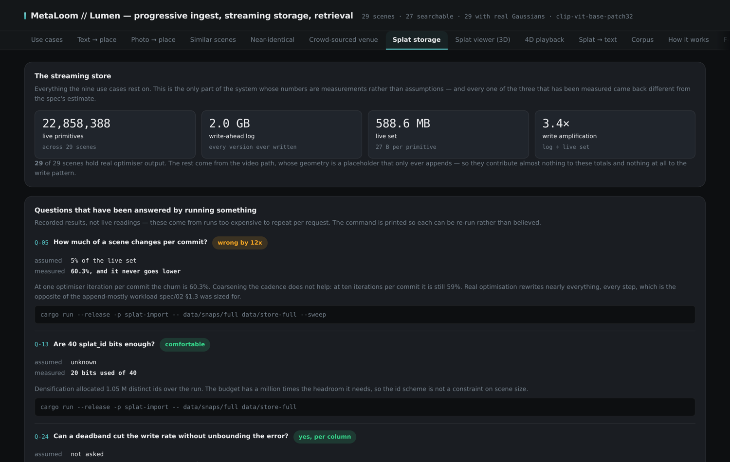Click the 'wrong by 12x' badge
730x462 pixels.
pyautogui.click(x=240, y=243)
